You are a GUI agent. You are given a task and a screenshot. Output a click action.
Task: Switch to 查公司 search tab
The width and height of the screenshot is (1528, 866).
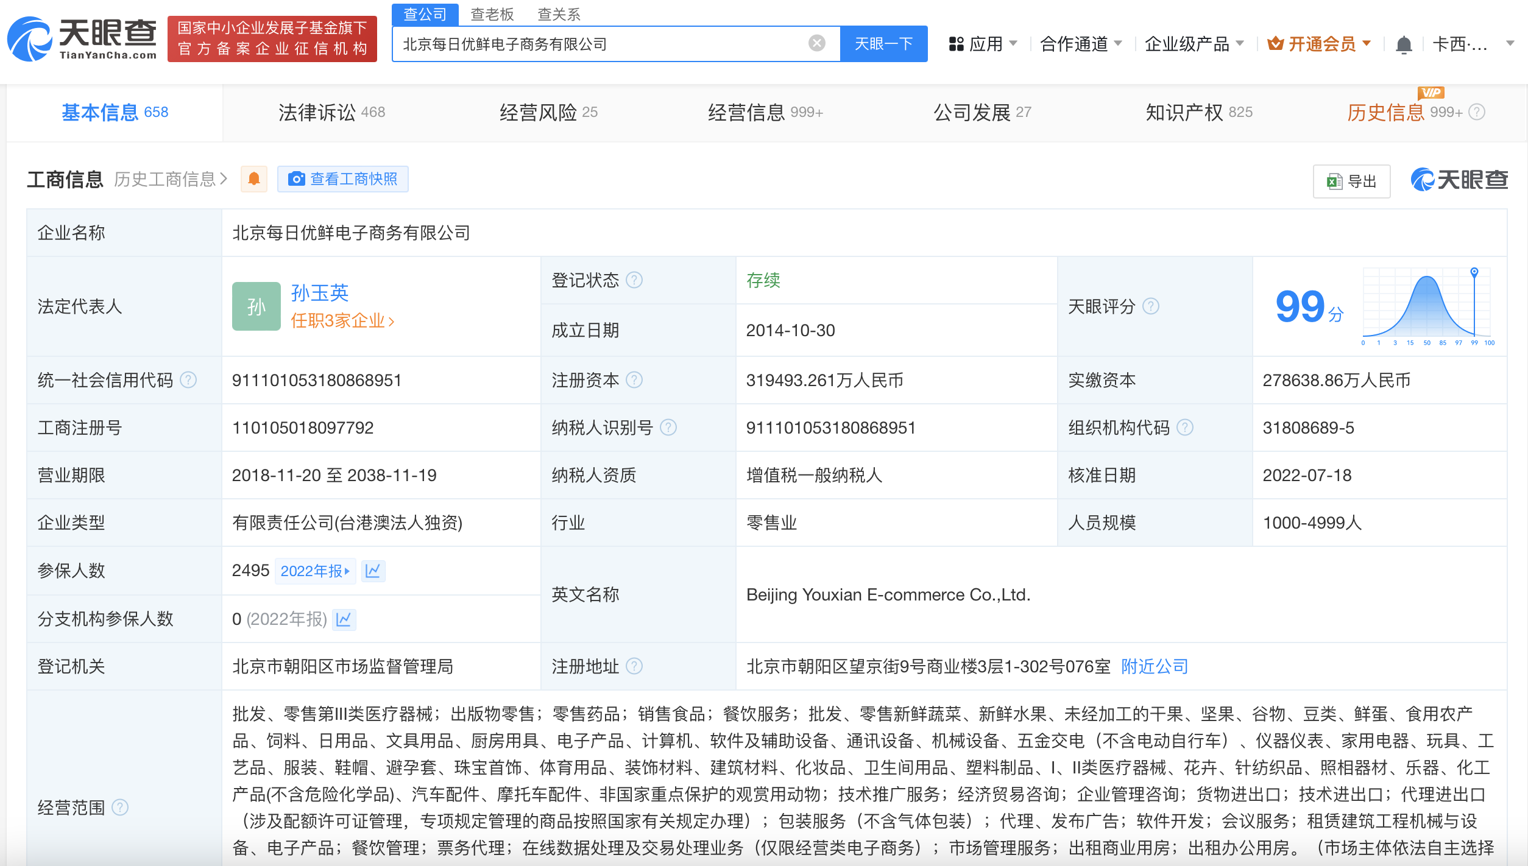click(x=425, y=14)
